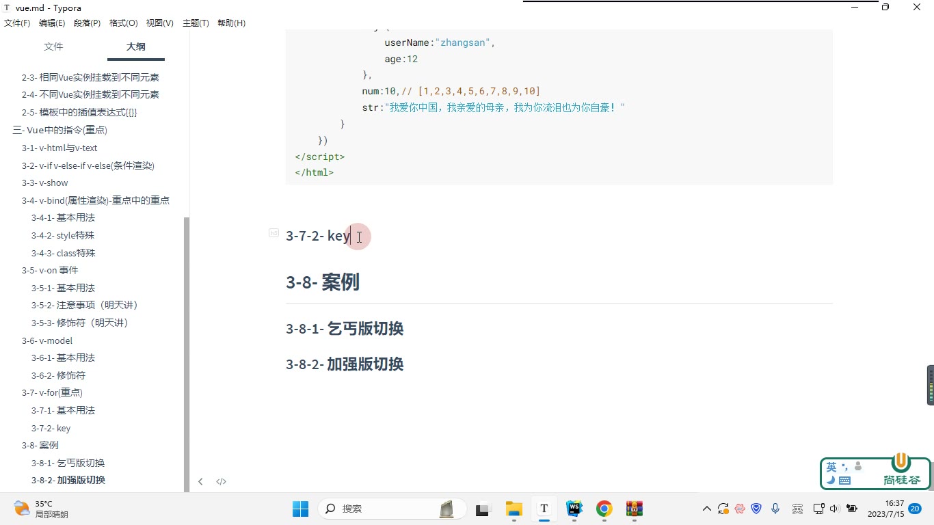Click the taskbar 搜索 search box
The height and width of the screenshot is (525, 934).
[392, 509]
